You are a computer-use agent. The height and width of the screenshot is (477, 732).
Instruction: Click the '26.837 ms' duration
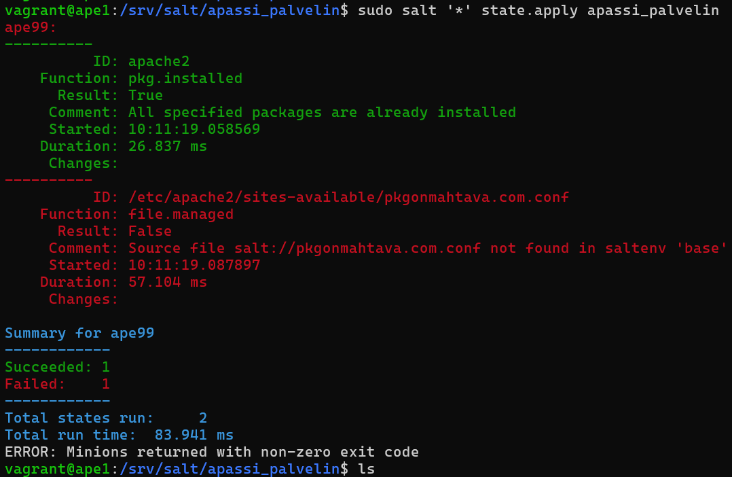(x=167, y=146)
